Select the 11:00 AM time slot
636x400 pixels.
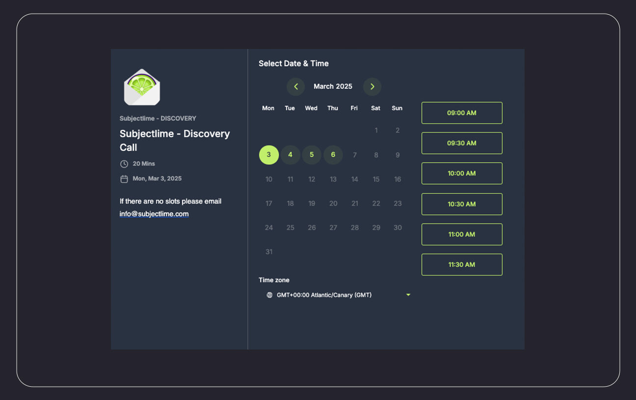point(461,234)
